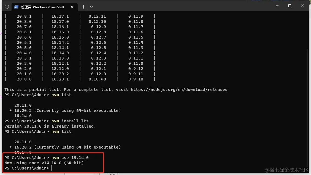Viewport: 311px width, 175px height.
Task: Click version 0.9.10 in the table
Action: pyautogui.click(x=136, y=79)
